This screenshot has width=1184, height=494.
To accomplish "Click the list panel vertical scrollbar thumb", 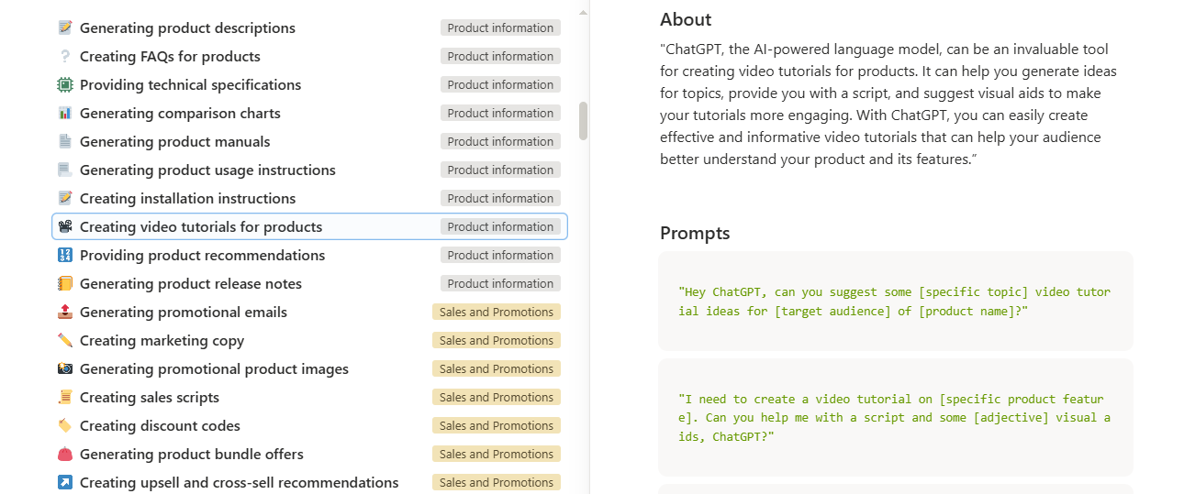I will (583, 121).
